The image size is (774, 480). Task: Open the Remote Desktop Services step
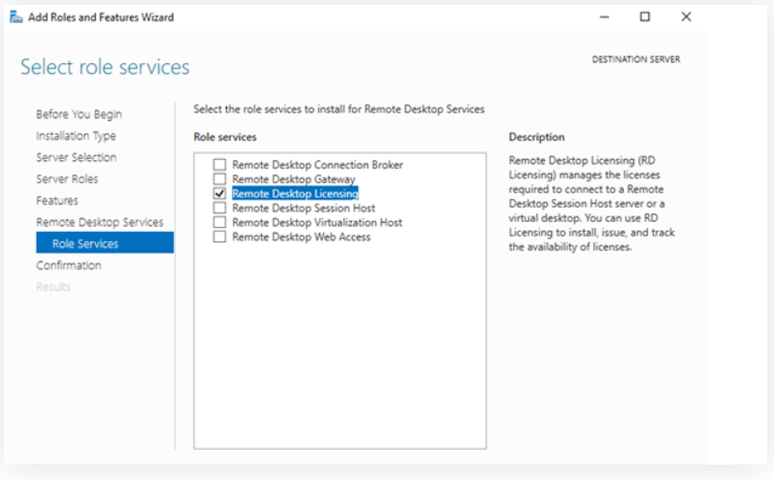point(99,222)
